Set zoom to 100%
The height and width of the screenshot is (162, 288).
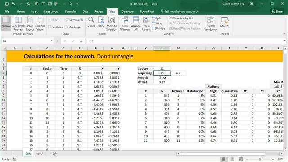pyautogui.click(x=101, y=22)
